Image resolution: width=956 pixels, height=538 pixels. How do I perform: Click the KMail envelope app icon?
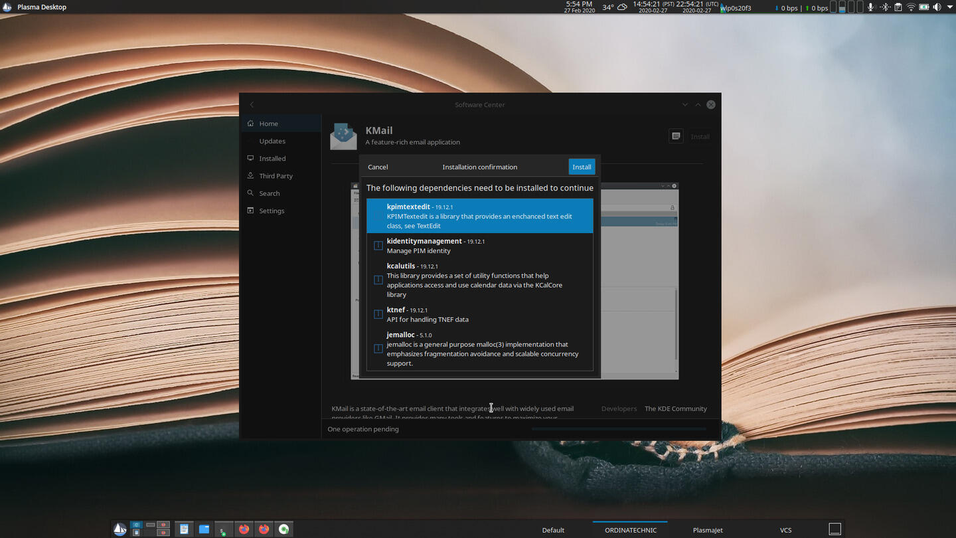click(x=343, y=136)
